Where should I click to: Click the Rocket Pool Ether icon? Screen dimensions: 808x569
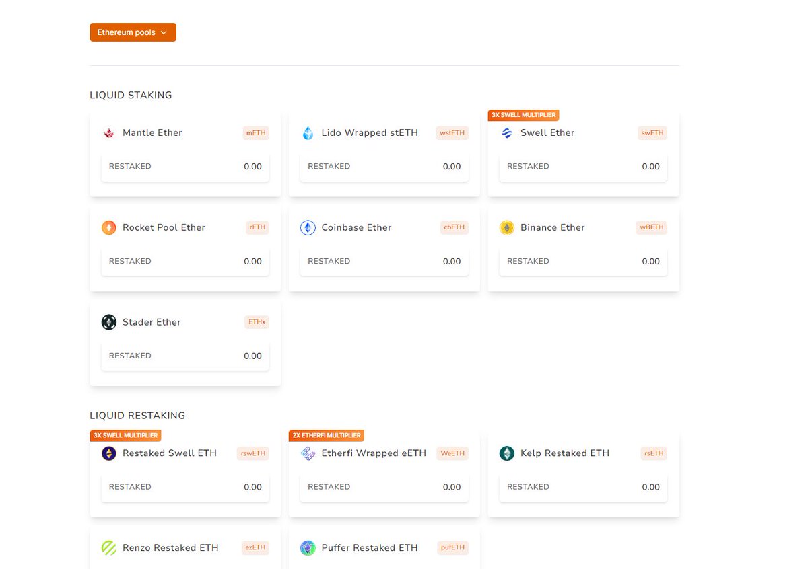109,228
